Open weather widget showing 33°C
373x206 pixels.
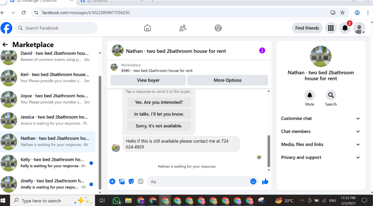tap(284, 201)
